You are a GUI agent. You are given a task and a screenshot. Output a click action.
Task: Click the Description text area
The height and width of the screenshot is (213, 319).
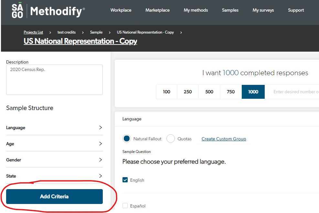(54, 80)
